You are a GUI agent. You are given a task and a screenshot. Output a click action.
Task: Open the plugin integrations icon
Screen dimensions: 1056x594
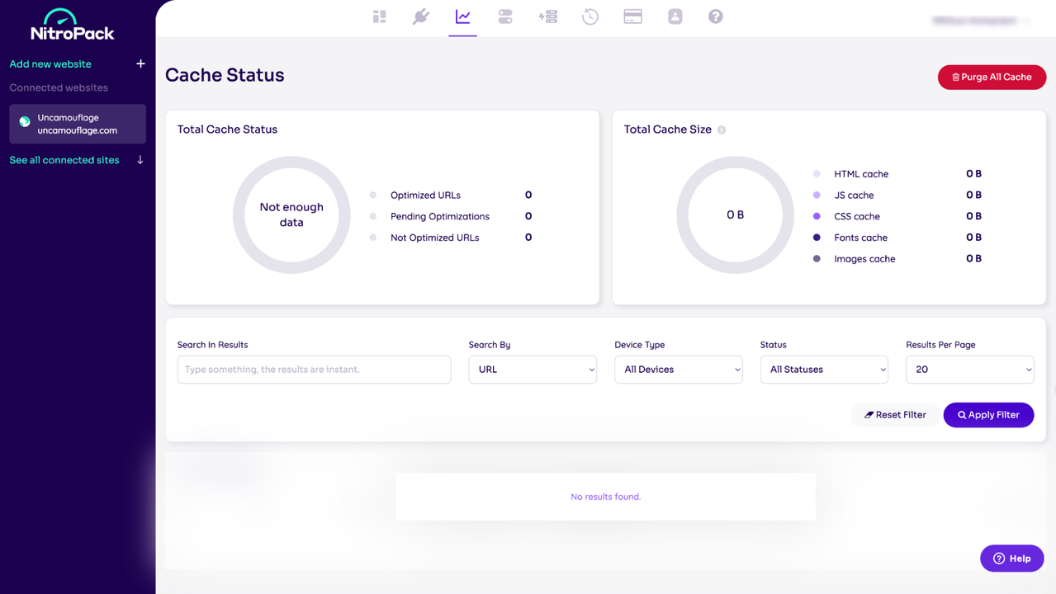pos(421,16)
